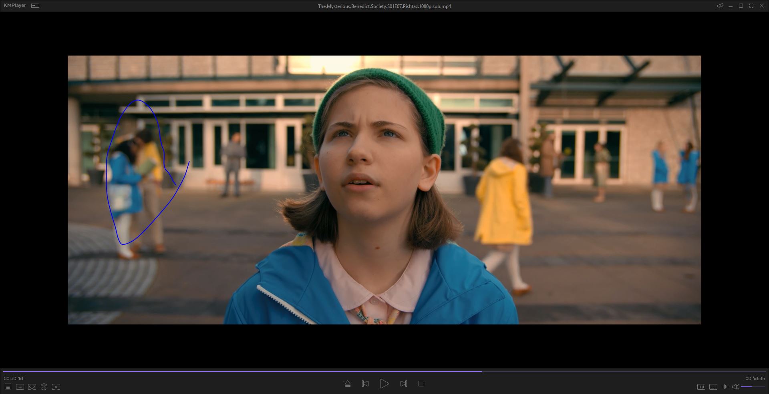
Task: Stop the video playback
Action: (421, 384)
